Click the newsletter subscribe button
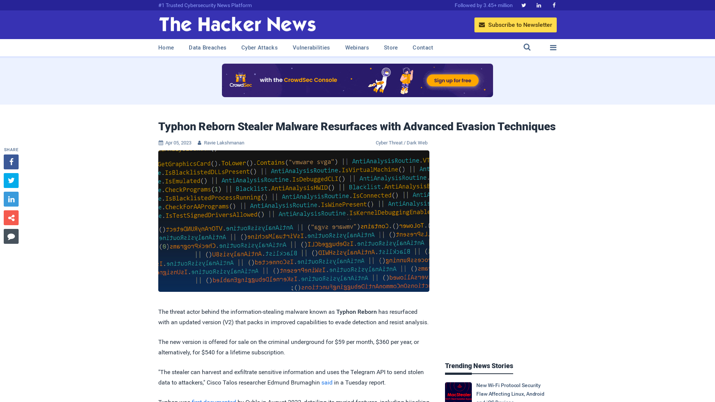 coord(515,25)
